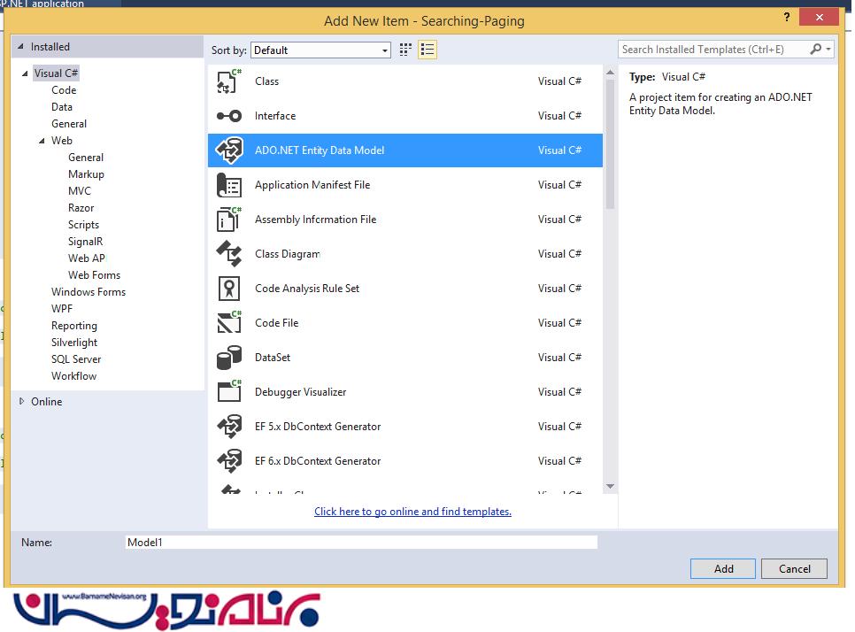The width and height of the screenshot is (855, 632).
Task: Select the MVC category under Web
Action: coord(80,191)
